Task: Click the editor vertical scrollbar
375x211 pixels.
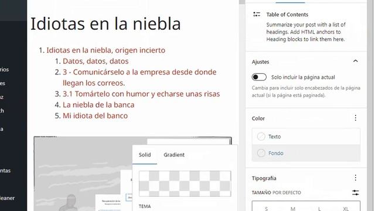Action: [x=242, y=105]
